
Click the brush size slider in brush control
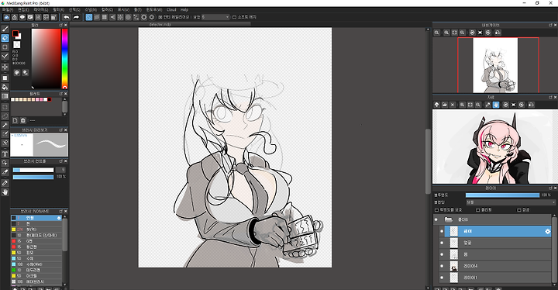coord(33,170)
